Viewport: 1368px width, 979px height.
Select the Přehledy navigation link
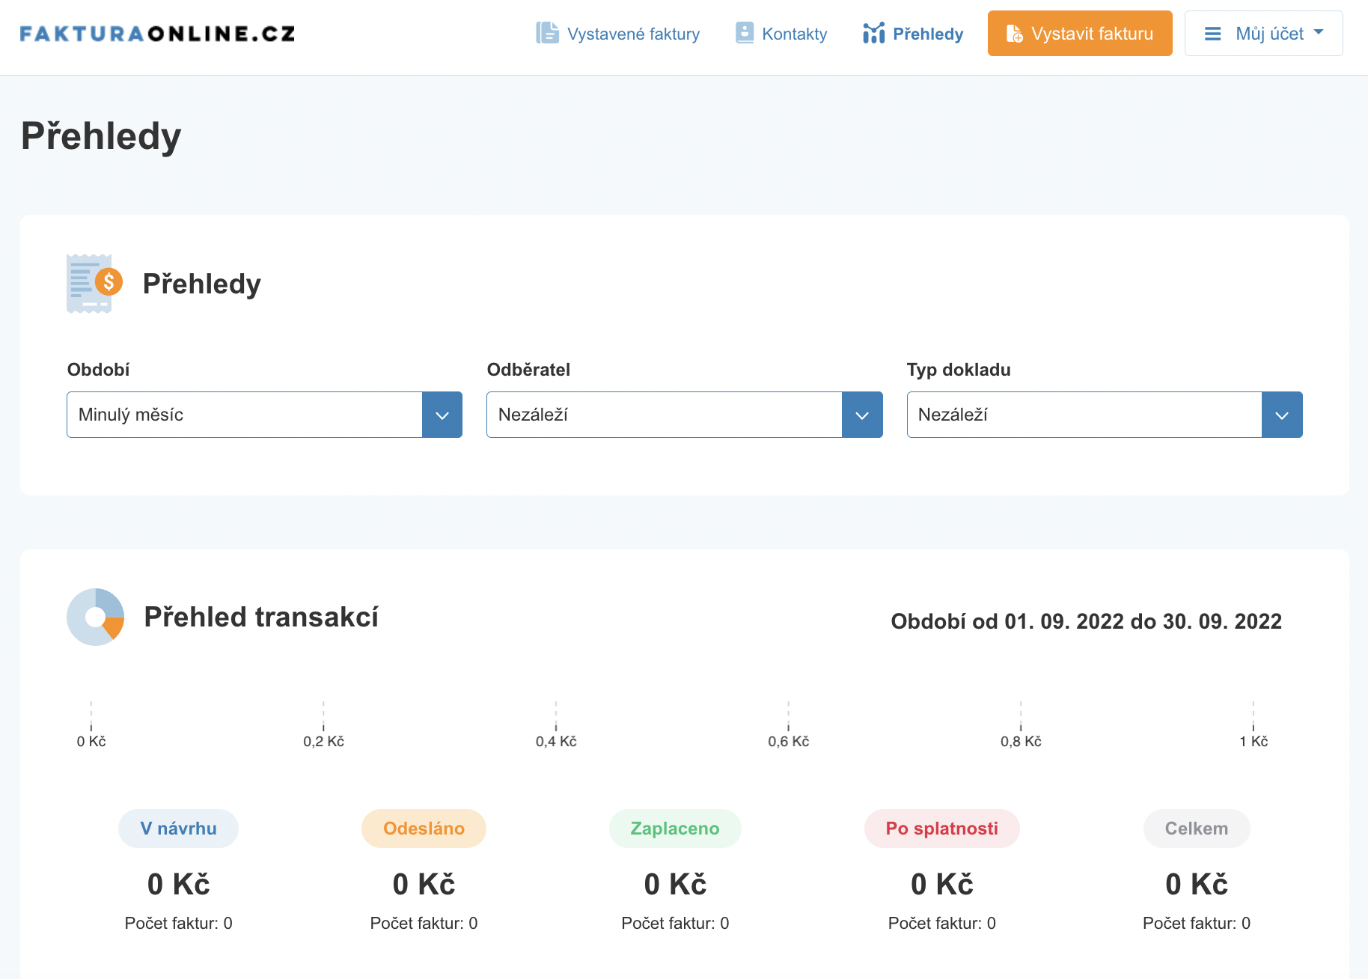pos(927,34)
